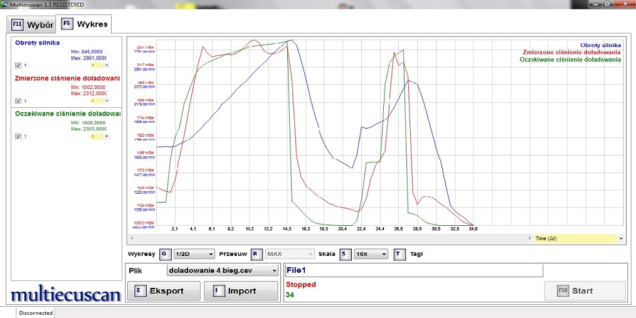The height and width of the screenshot is (318, 636).
Task: Open the 1/2D chart mode dropdown
Action: [x=194, y=254]
